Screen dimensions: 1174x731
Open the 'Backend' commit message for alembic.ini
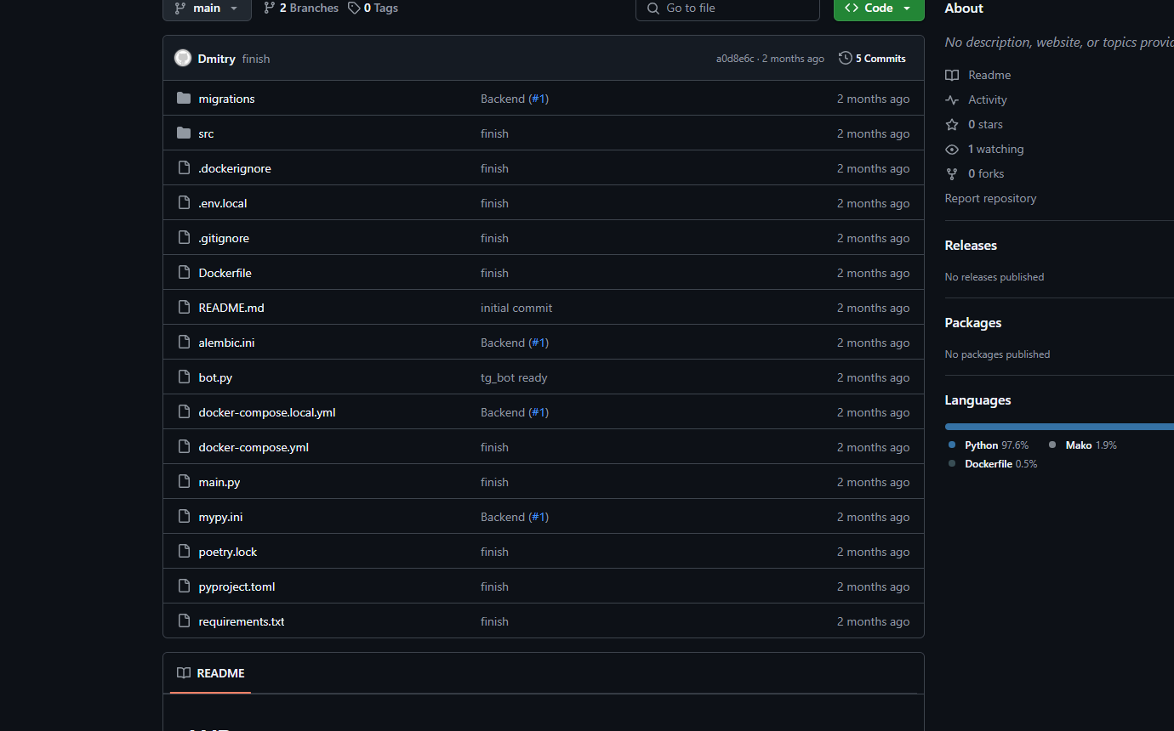(503, 343)
